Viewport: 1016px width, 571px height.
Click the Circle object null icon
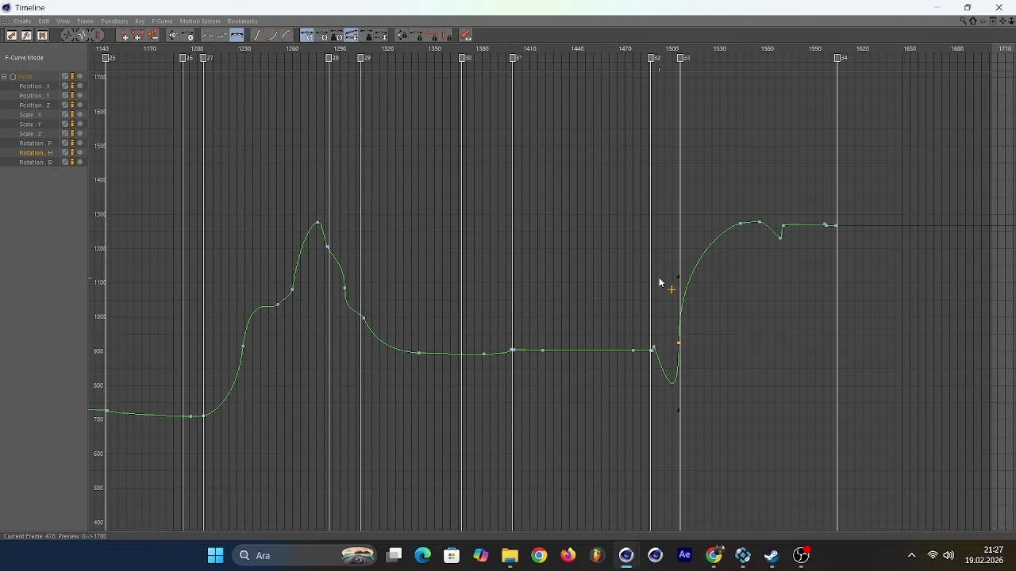[x=13, y=77]
